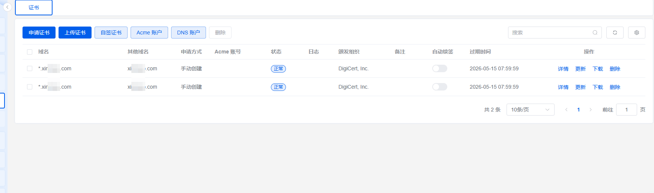Check the second certificate row checkbox
The width and height of the screenshot is (654, 193).
point(30,87)
